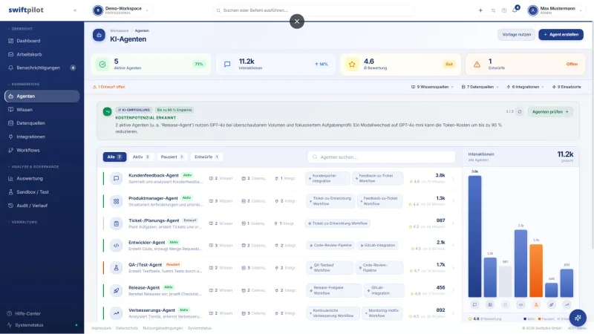Viewport: 594px width, 334px height.
Task: Click the 5 Aktive Agenten stat card
Action: [151, 65]
